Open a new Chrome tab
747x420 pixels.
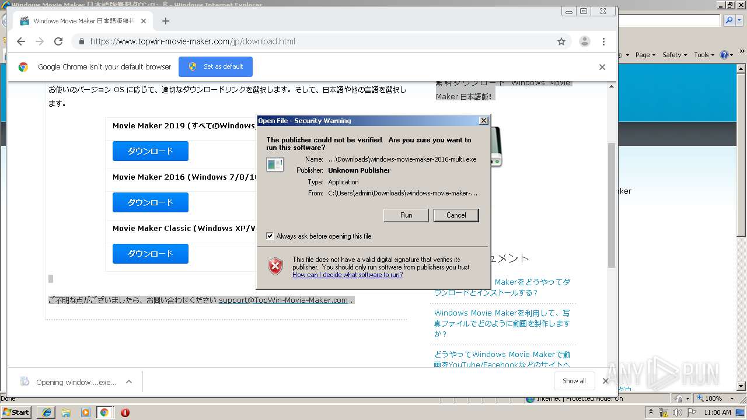[x=166, y=21]
